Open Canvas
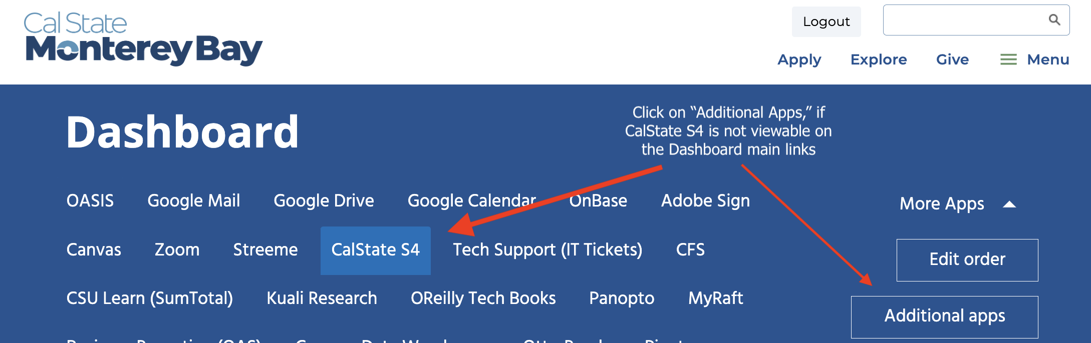 pyautogui.click(x=94, y=250)
